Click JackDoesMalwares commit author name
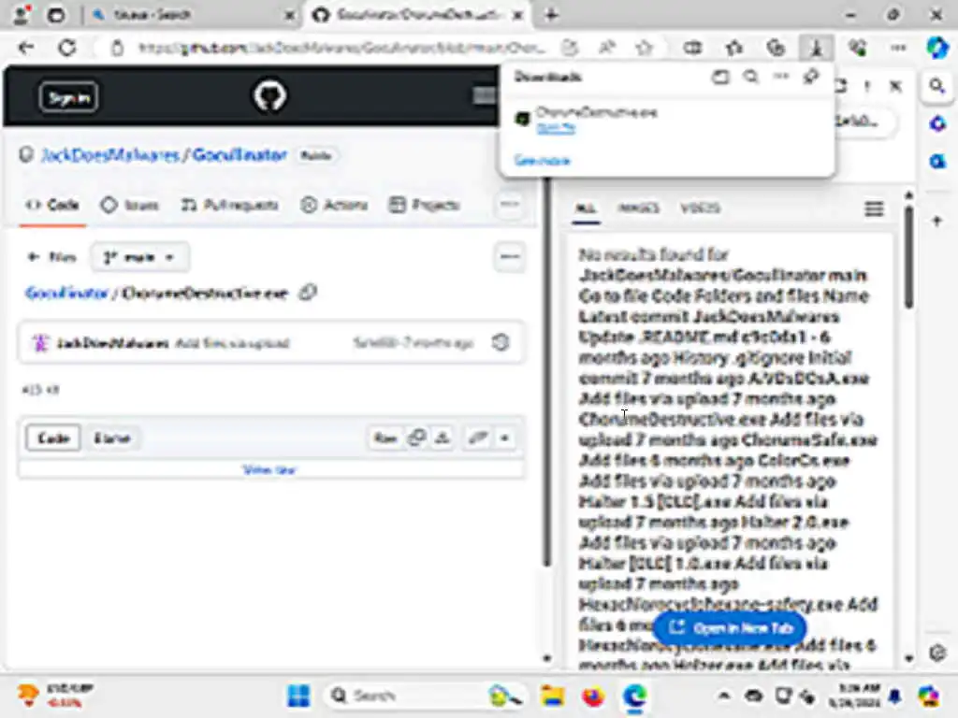 [x=112, y=343]
